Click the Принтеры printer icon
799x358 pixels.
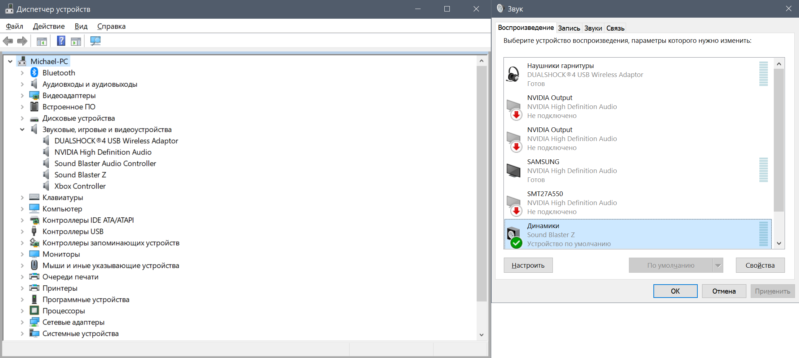[x=34, y=288]
